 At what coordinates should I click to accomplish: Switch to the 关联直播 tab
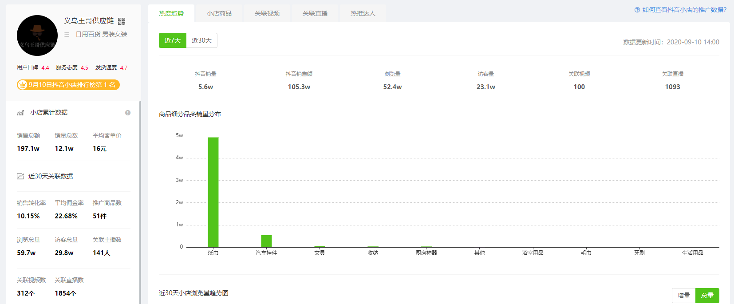(315, 13)
